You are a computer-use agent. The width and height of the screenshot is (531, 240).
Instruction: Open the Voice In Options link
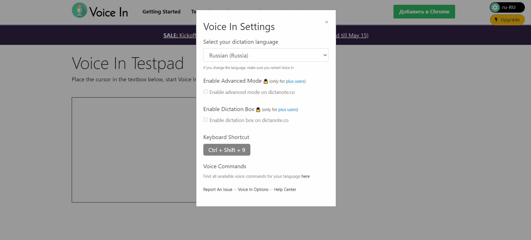pyautogui.click(x=253, y=190)
